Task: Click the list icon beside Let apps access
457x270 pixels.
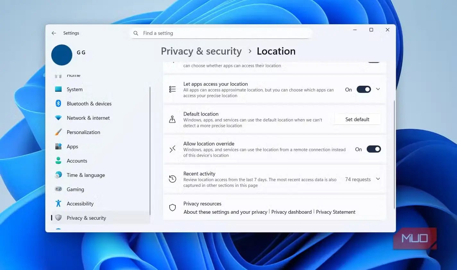Action: pos(173,89)
